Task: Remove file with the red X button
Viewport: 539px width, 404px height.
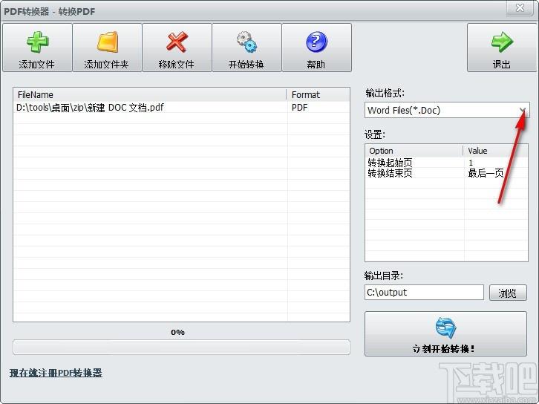Action: coord(177,48)
